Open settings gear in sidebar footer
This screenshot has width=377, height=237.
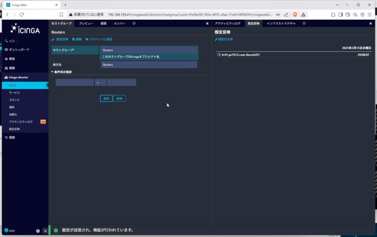(38, 231)
